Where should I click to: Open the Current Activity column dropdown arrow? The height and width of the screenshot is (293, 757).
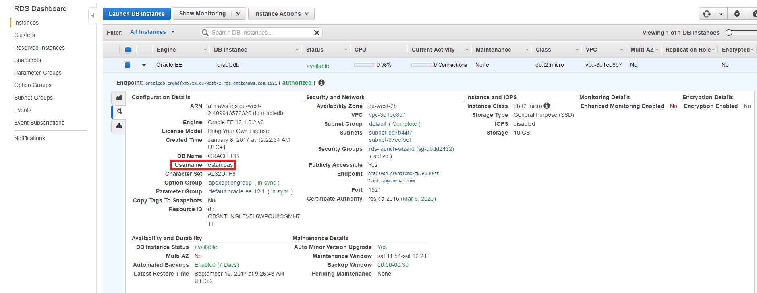coord(467,50)
